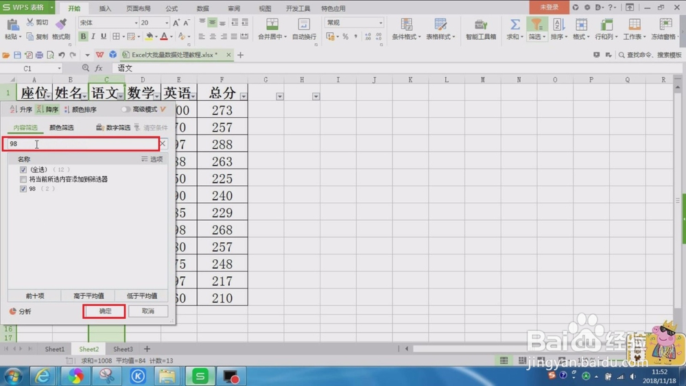Click the Paste (粘贴) icon

[12, 25]
